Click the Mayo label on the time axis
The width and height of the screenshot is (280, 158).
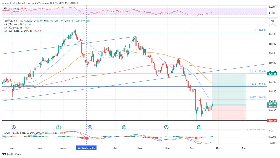[63, 148]
